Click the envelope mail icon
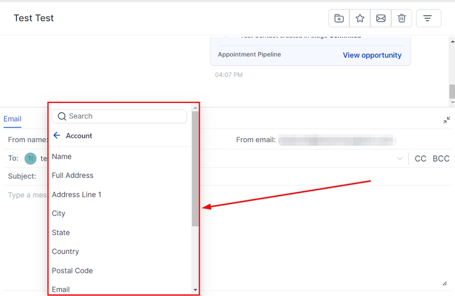 [381, 18]
